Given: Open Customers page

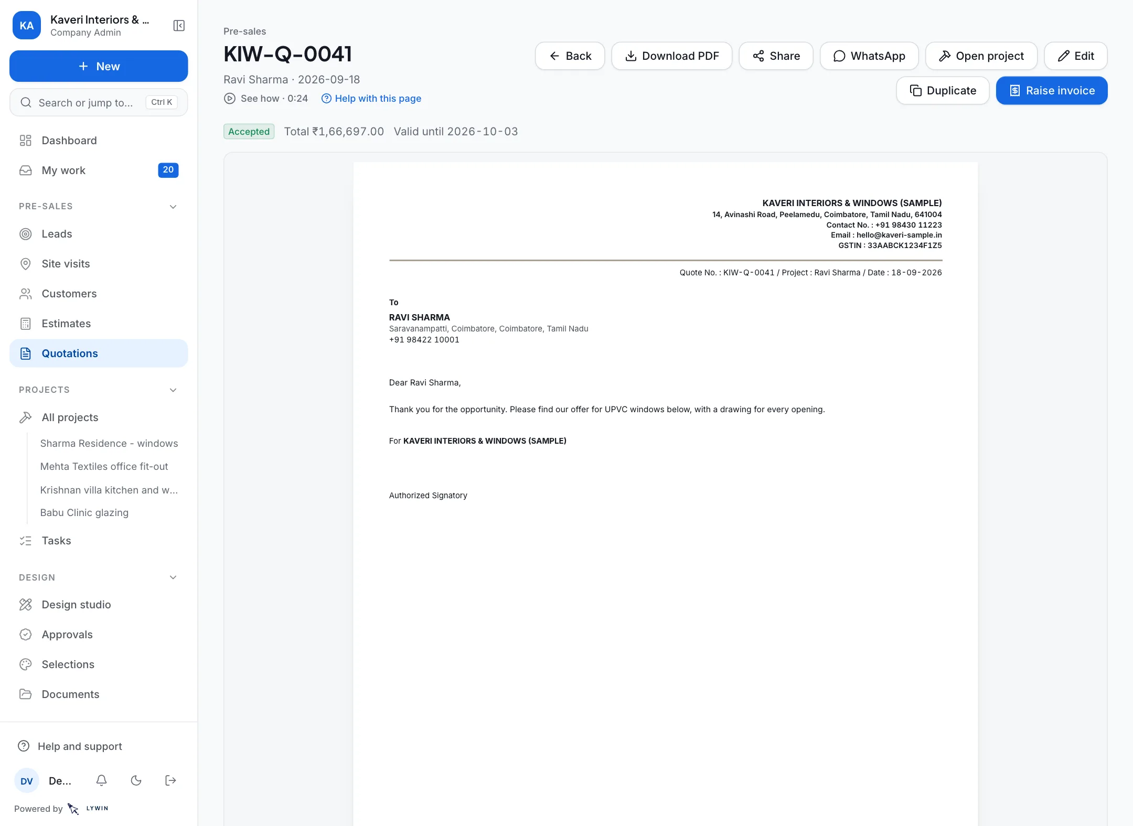Looking at the screenshot, I should [99, 294].
